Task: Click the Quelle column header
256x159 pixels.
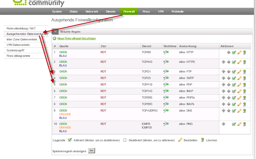Action: point(64,46)
